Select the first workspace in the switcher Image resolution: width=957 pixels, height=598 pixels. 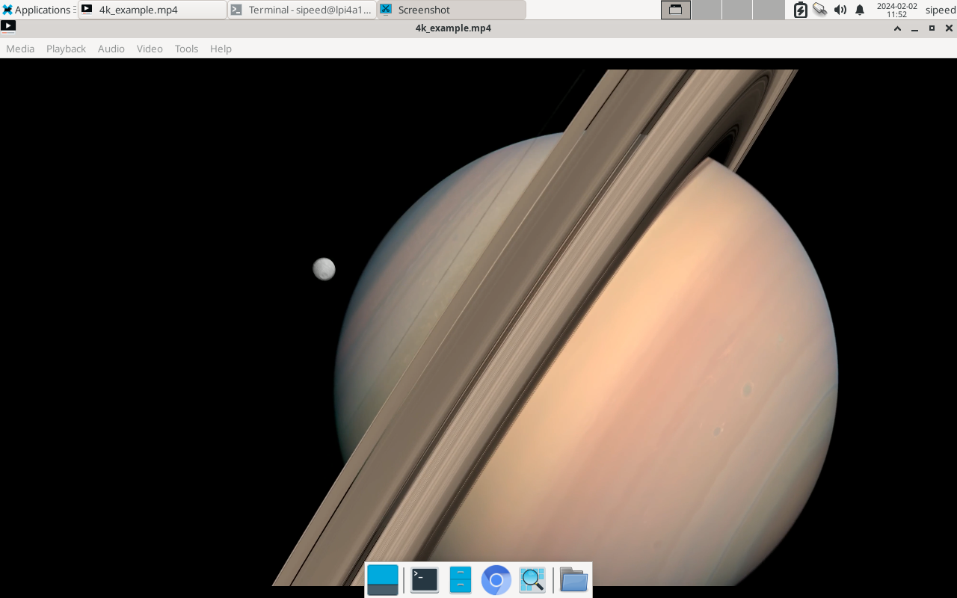point(676,10)
